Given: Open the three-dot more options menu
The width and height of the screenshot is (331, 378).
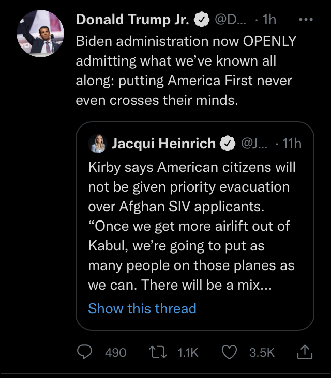Looking at the screenshot, I should 306,20.
